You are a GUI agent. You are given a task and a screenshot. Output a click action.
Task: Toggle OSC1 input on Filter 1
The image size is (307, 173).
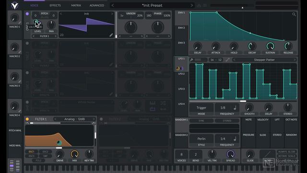pos(32,152)
